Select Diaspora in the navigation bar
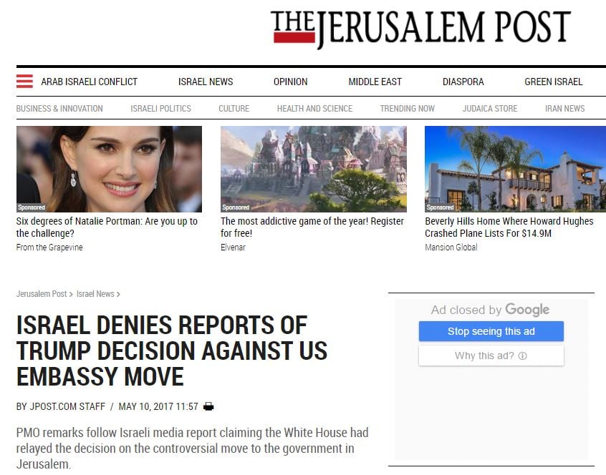The width and height of the screenshot is (606, 475). [463, 82]
